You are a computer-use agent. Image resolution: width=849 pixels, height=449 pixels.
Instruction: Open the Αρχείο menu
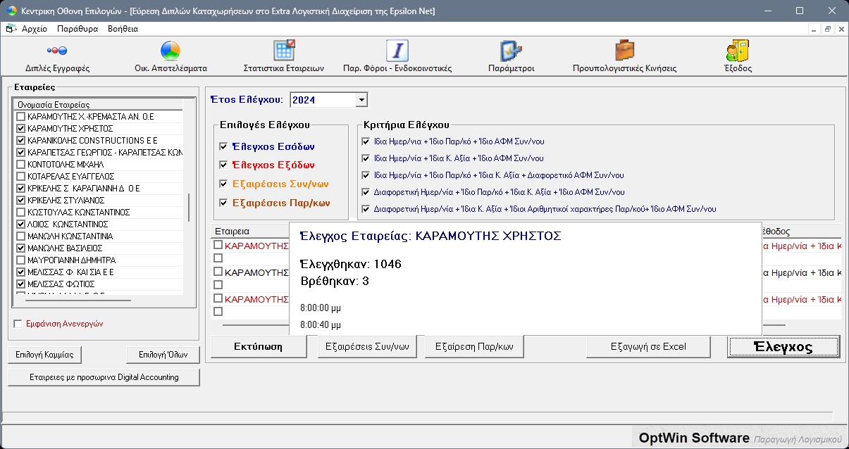point(35,29)
